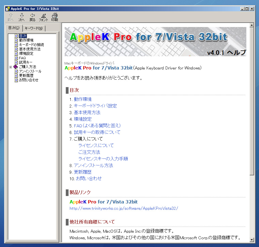Print using the 印刷 toolbar icon
Screen dimensions: 259x247
[x=54, y=17]
